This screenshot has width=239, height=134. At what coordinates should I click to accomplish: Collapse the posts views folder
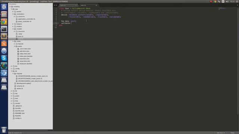[15, 46]
